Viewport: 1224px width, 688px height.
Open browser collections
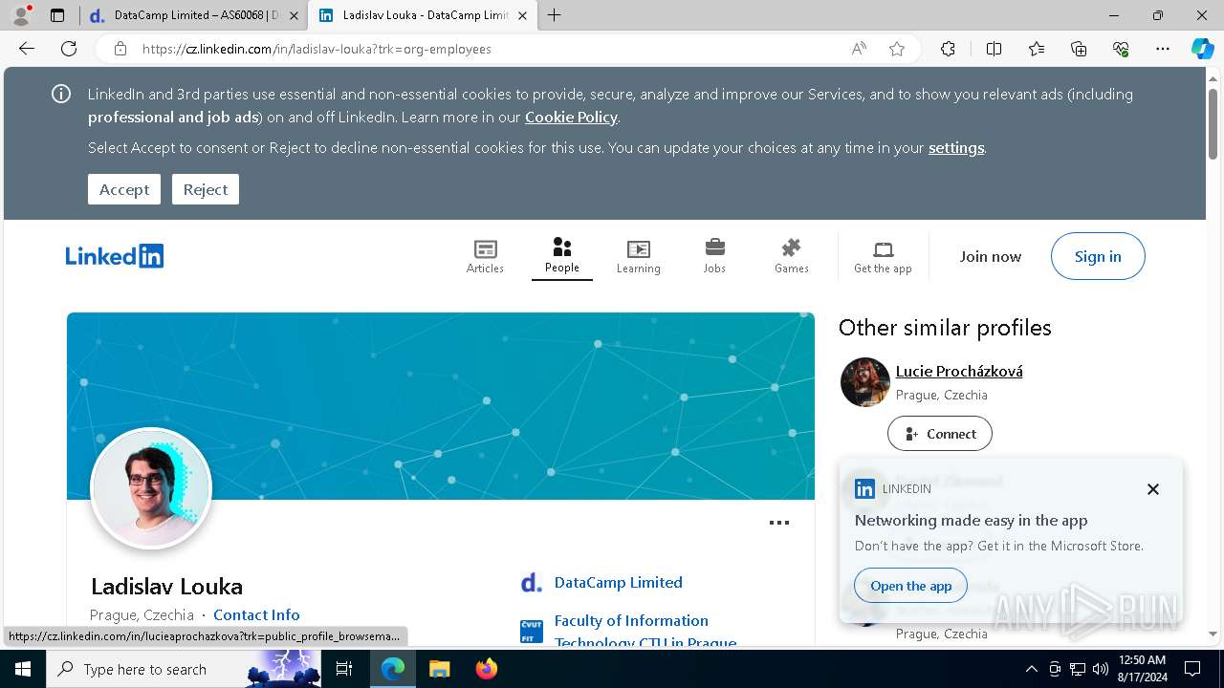(1079, 49)
